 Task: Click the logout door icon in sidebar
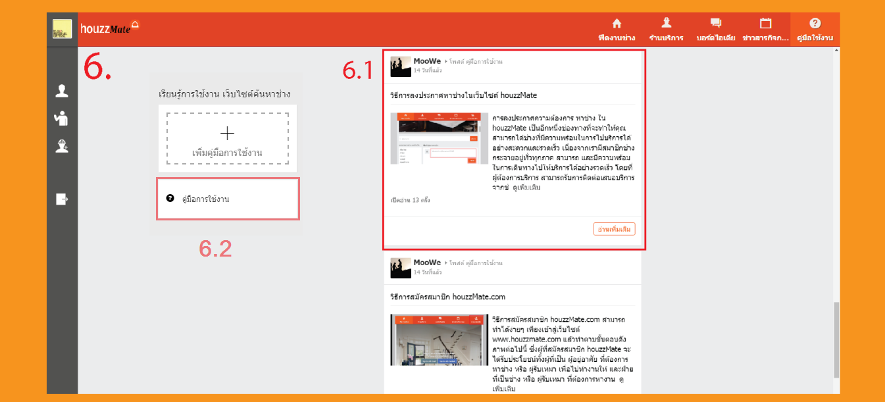(62, 199)
